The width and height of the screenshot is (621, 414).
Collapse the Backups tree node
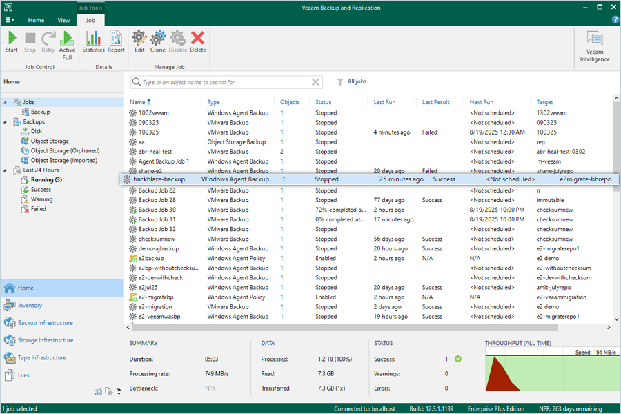(5, 121)
